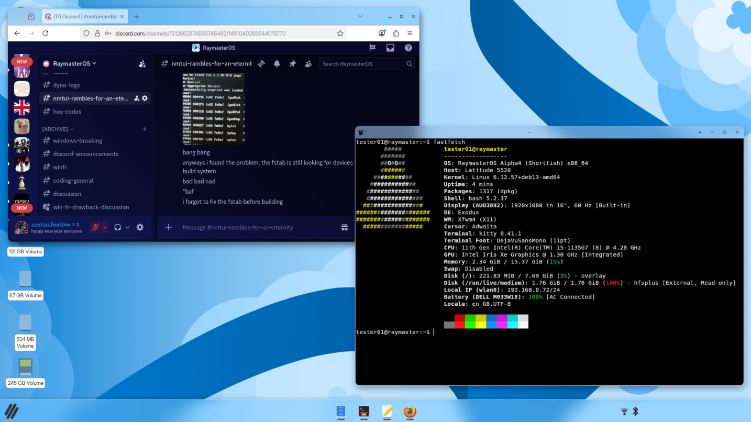Open Discord inbox icon
The image size is (751, 422).
coord(390,48)
